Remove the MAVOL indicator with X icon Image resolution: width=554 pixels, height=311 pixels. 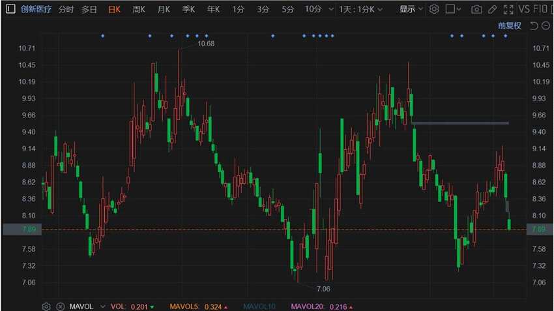coord(61,306)
